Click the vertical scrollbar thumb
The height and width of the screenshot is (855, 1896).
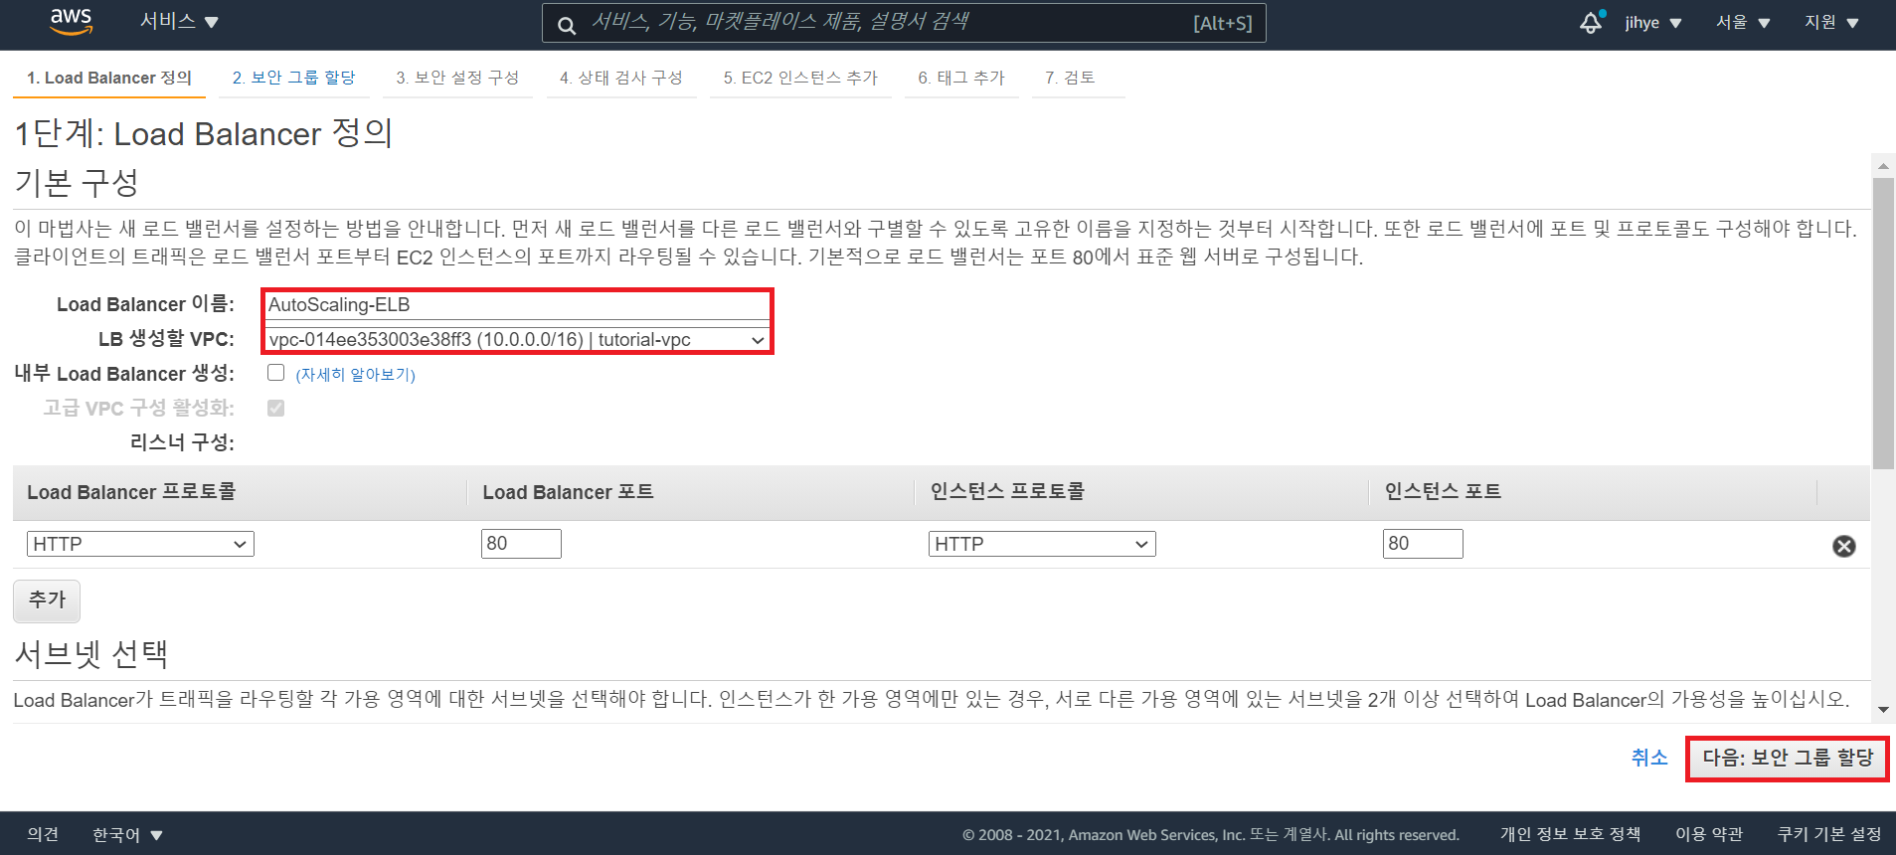tap(1883, 323)
